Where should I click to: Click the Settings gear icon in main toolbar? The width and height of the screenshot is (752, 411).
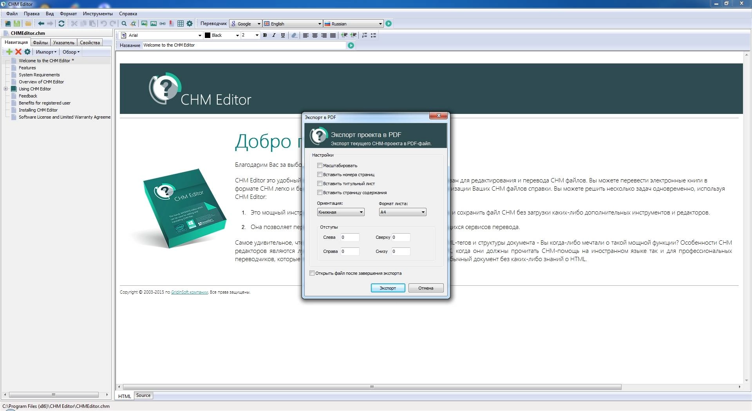[190, 23]
